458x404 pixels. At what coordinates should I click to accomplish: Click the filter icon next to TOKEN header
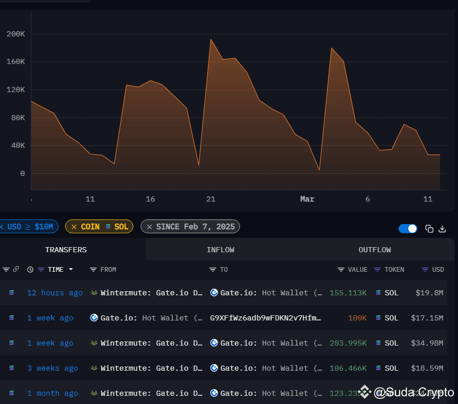click(377, 269)
